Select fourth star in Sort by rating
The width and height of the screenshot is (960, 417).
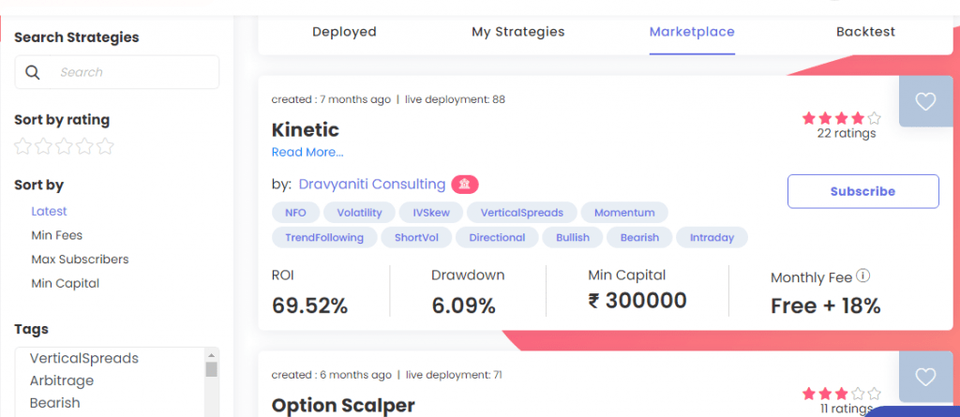tap(85, 146)
